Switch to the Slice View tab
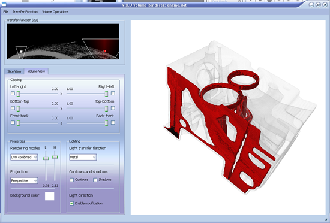 14,71
